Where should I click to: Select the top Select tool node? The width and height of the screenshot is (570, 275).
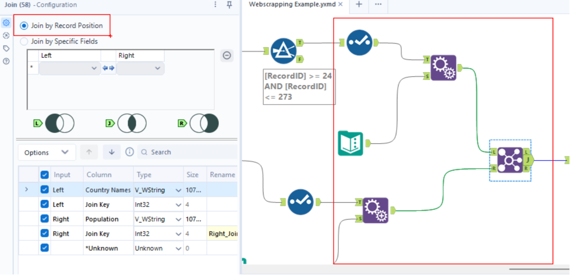pos(359,43)
